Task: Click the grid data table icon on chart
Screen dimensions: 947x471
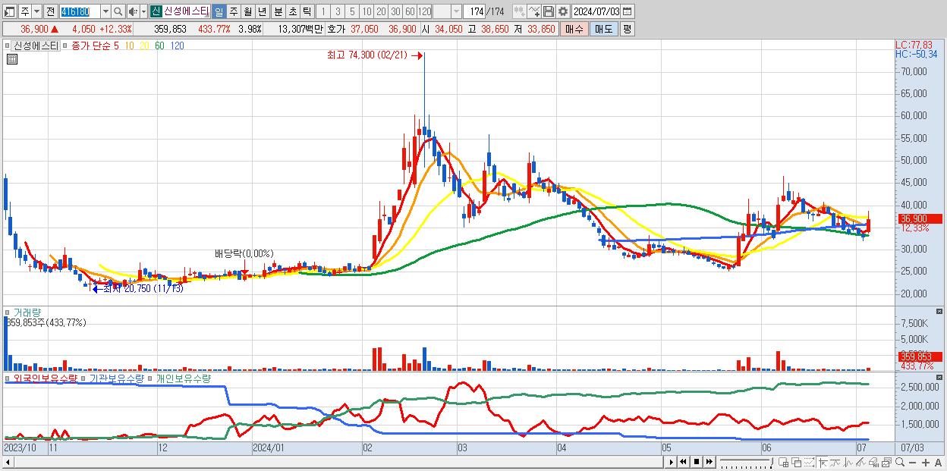Action: [11, 60]
